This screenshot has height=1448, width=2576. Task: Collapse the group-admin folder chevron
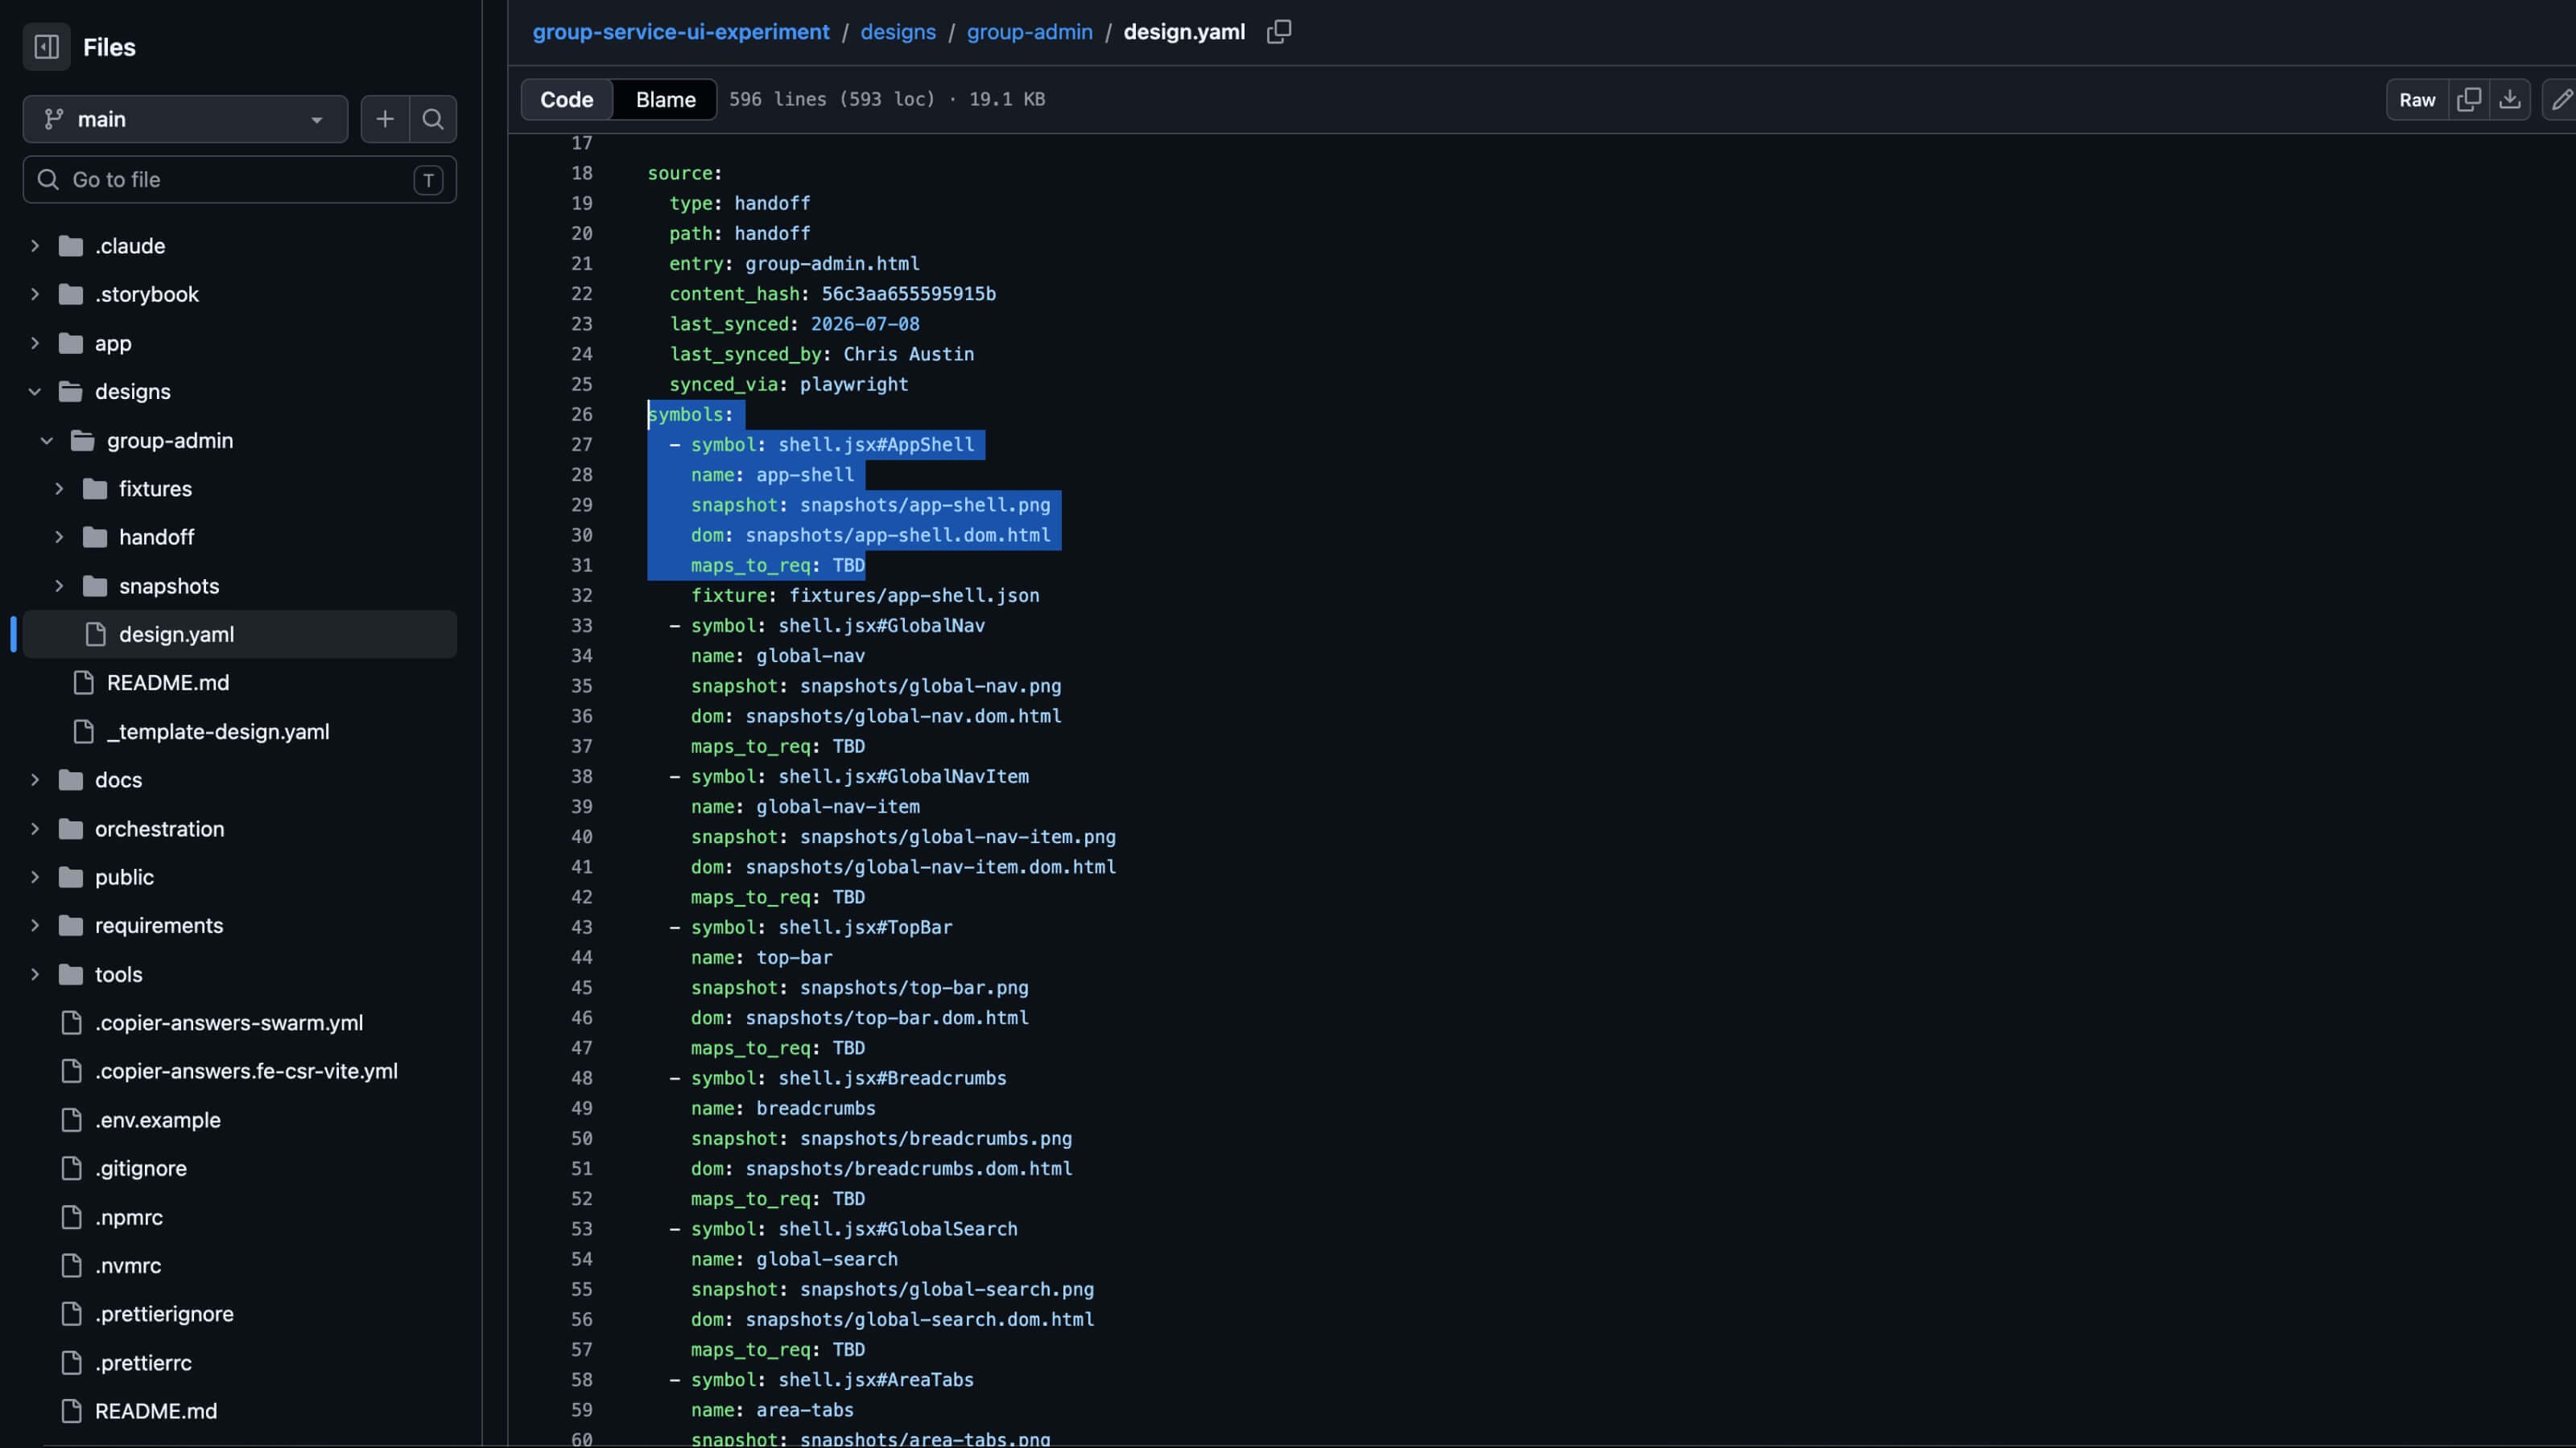click(47, 441)
